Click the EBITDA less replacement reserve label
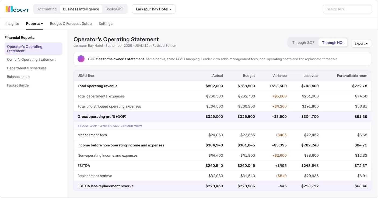Image resolution: width=378 pixels, height=198 pixels. click(106, 186)
